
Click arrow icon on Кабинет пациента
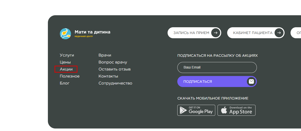pyautogui.click(x=279, y=33)
